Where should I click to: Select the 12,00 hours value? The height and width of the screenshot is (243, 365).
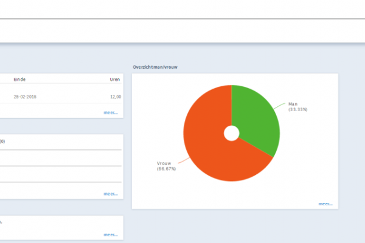pyautogui.click(x=115, y=97)
